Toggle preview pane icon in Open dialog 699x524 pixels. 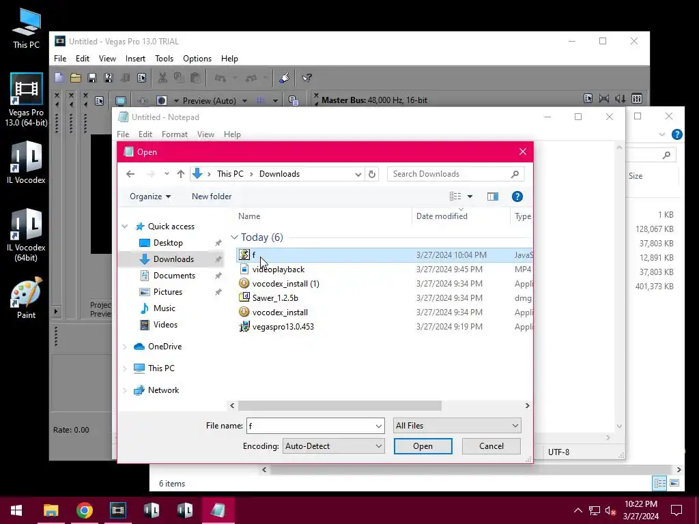coord(493,196)
